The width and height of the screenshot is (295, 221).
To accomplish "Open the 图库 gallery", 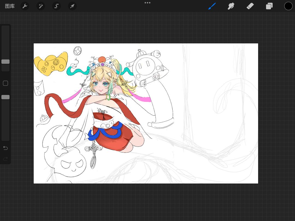I will pyautogui.click(x=10, y=6).
